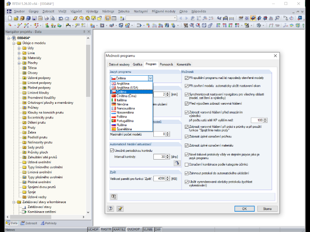Uncheck 'Před výpočtem zobrazit varovná hlášení'

click(186, 103)
